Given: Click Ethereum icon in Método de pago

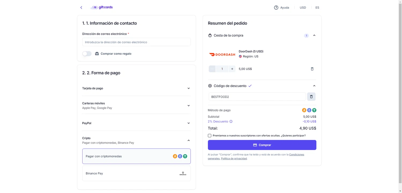Looking at the screenshot, I should [309, 110].
